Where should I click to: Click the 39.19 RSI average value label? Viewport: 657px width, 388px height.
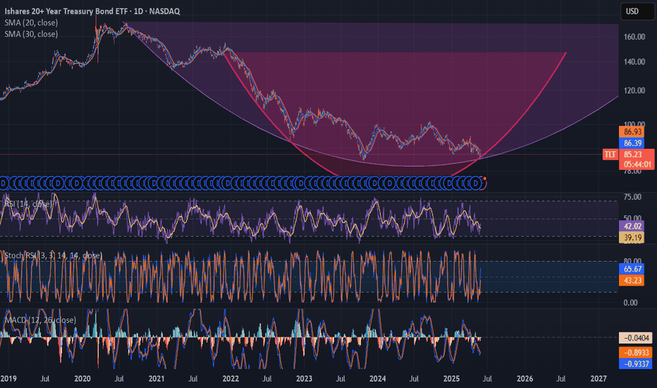pyautogui.click(x=632, y=238)
